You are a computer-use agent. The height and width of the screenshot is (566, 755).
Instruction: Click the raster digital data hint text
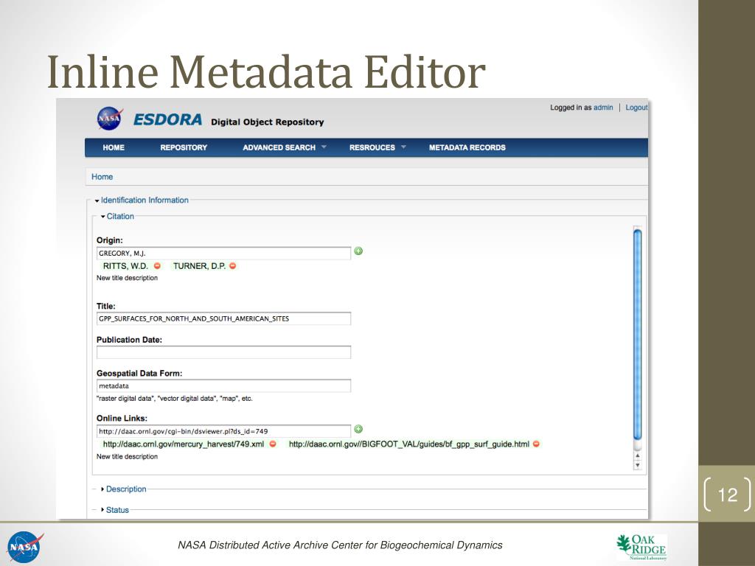pyautogui.click(x=174, y=399)
